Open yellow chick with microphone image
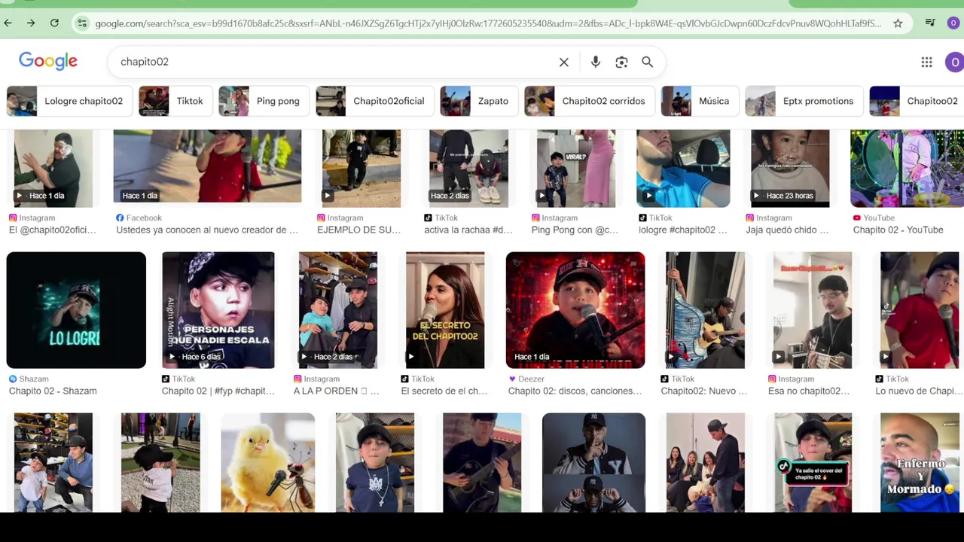Viewport: 964px width, 542px height. 267,462
